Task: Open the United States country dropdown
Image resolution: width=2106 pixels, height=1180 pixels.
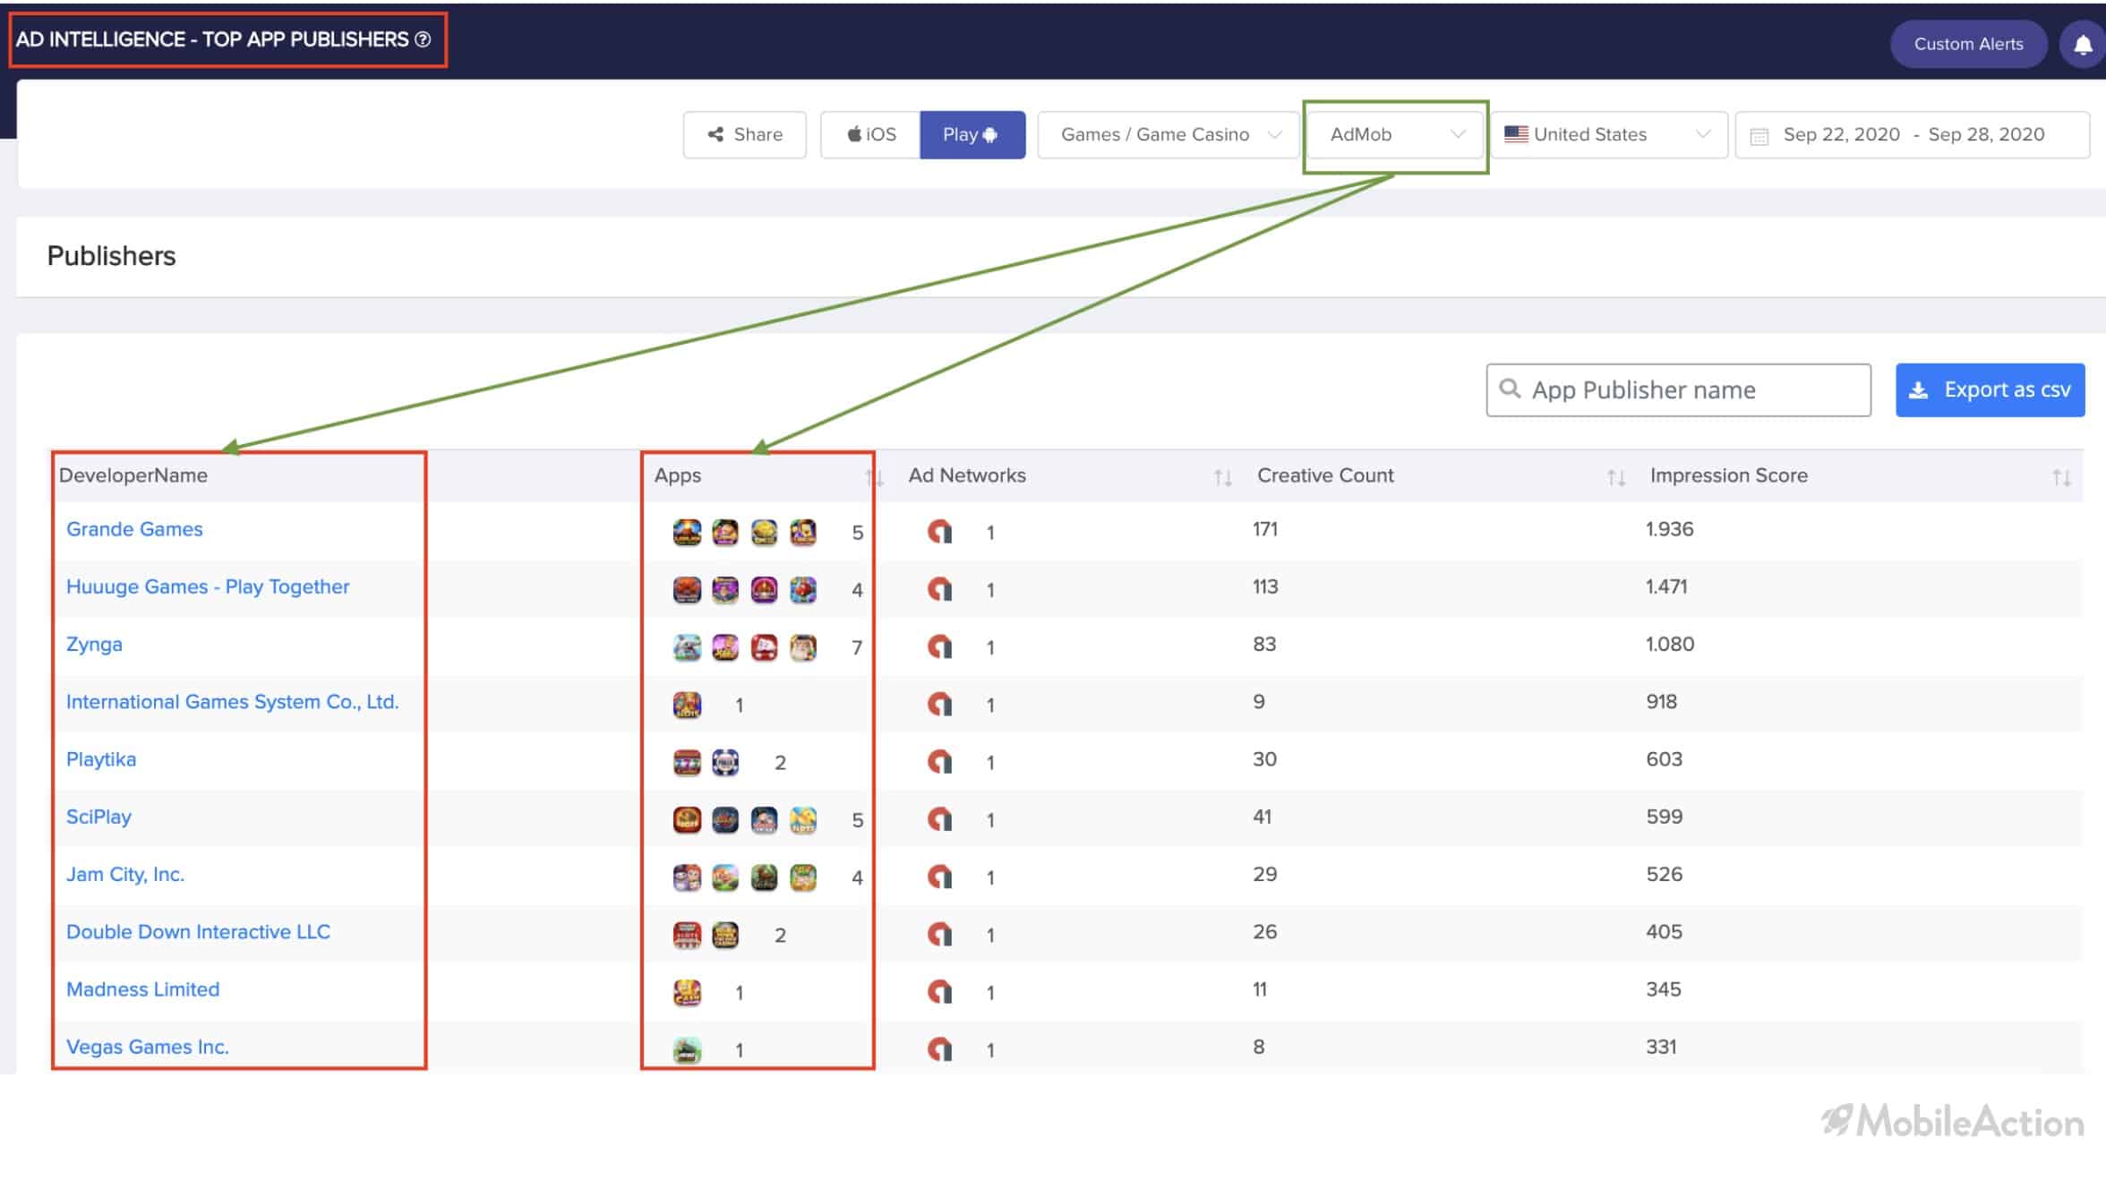Action: click(1609, 134)
